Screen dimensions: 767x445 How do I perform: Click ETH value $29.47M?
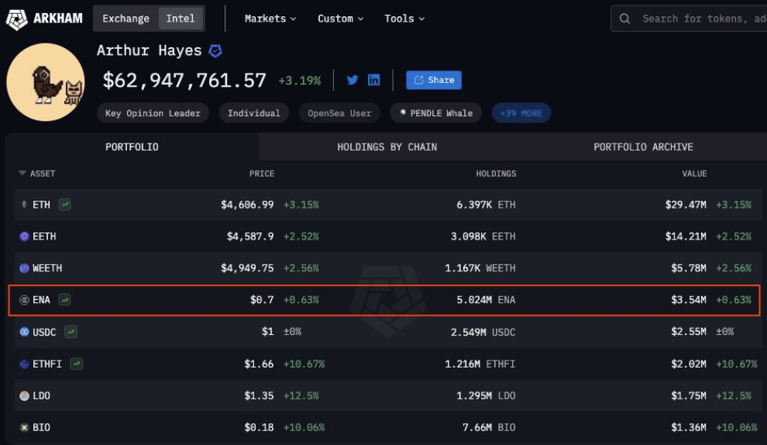[x=686, y=205]
